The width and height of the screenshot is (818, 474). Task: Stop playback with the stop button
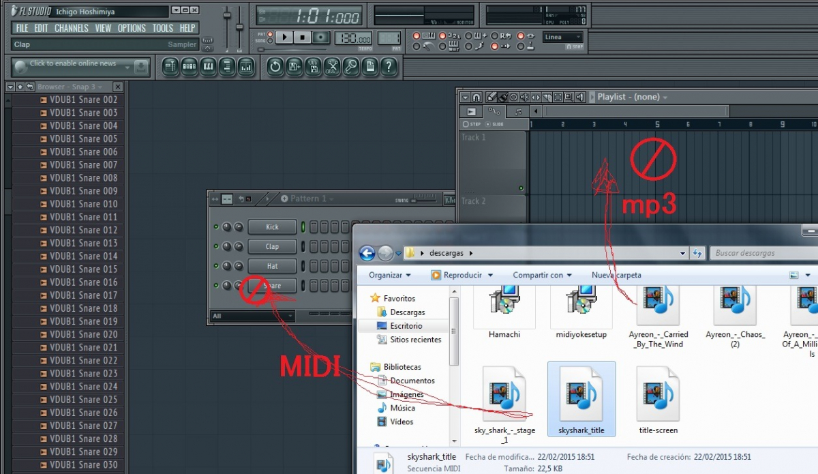click(303, 38)
